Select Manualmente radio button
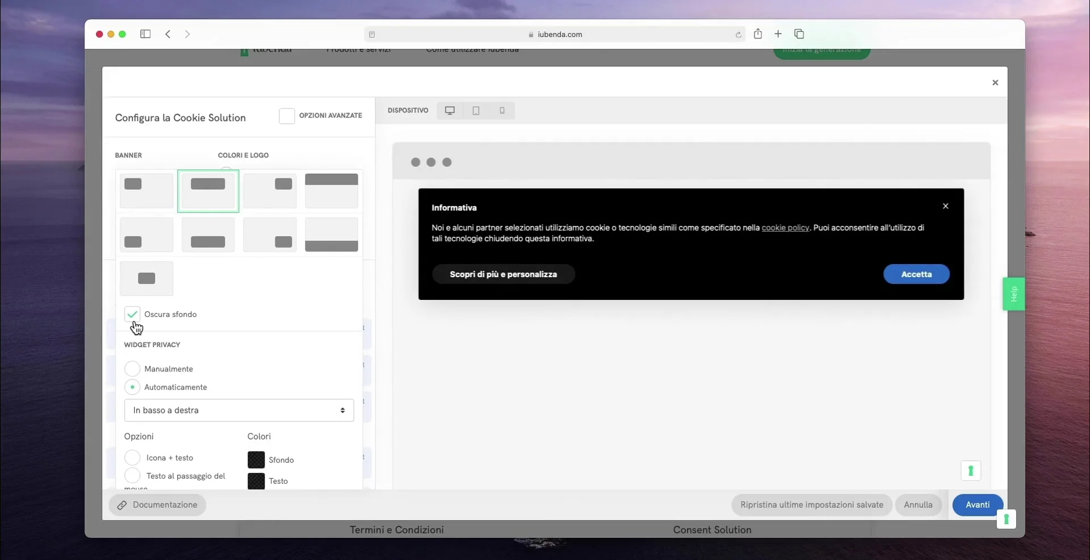1090x560 pixels. click(132, 369)
